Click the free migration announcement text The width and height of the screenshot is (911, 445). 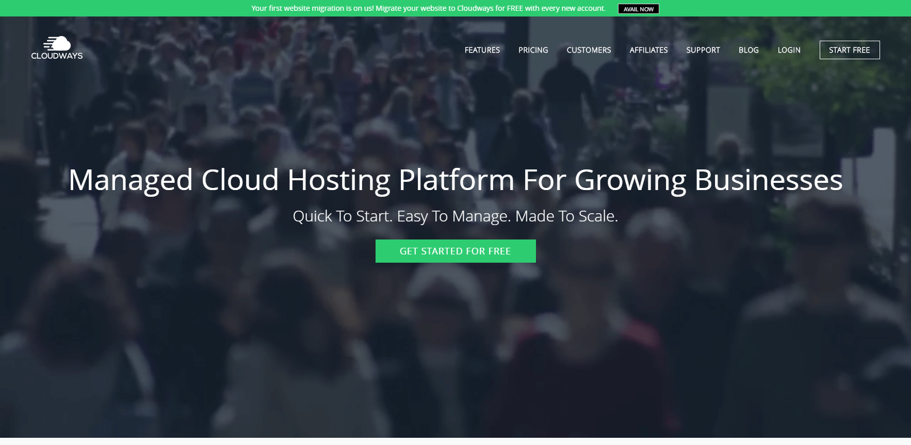point(429,8)
